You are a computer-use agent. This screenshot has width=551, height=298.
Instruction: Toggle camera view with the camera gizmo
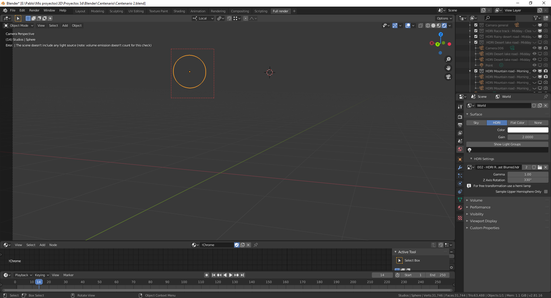point(448,77)
